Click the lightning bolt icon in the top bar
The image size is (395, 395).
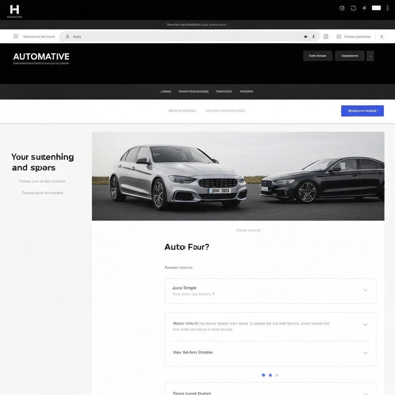364,8
